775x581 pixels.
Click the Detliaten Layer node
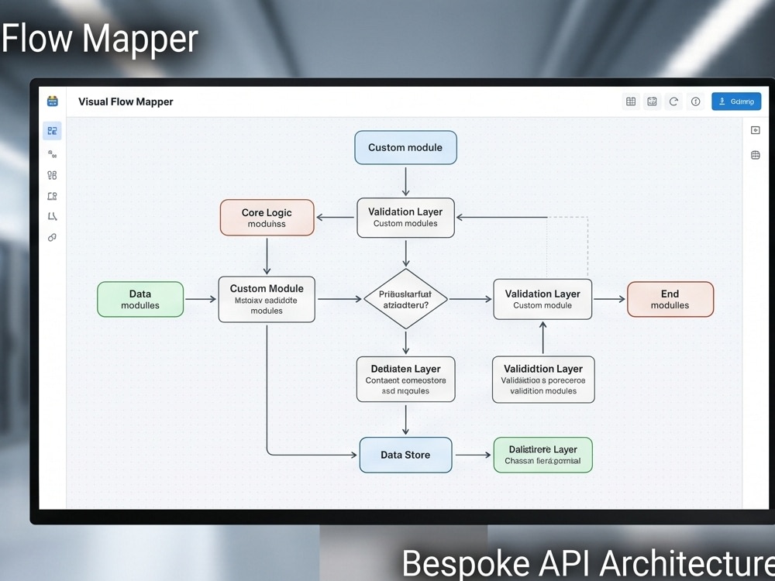click(x=405, y=379)
